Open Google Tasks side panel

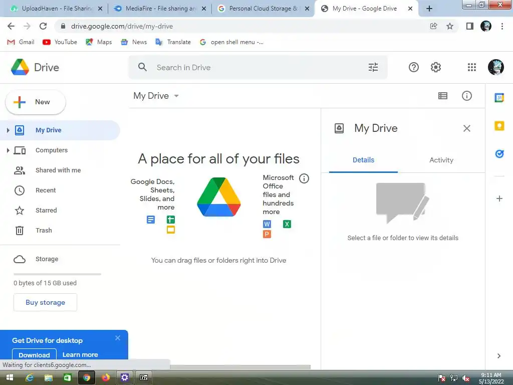499,153
